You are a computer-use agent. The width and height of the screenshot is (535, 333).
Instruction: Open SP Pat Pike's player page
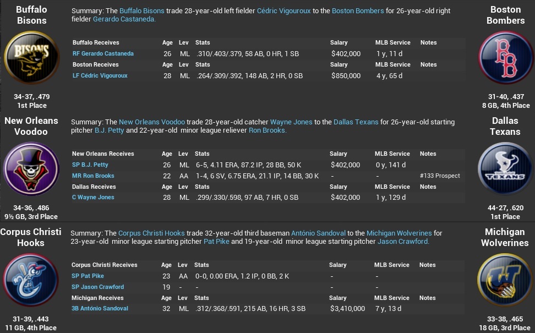(x=88, y=275)
